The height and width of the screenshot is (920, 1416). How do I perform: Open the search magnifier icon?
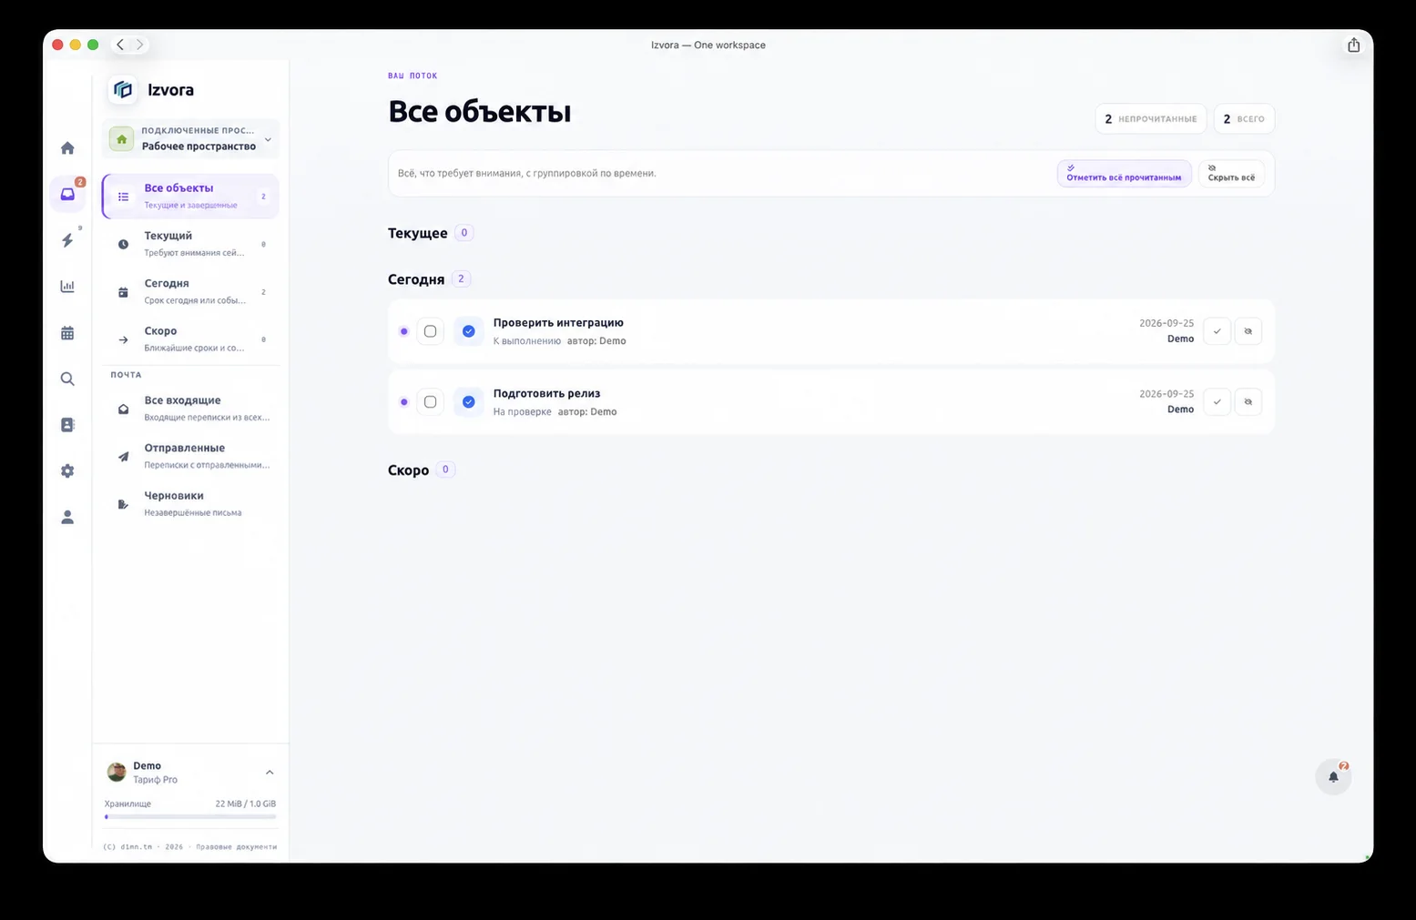point(67,379)
